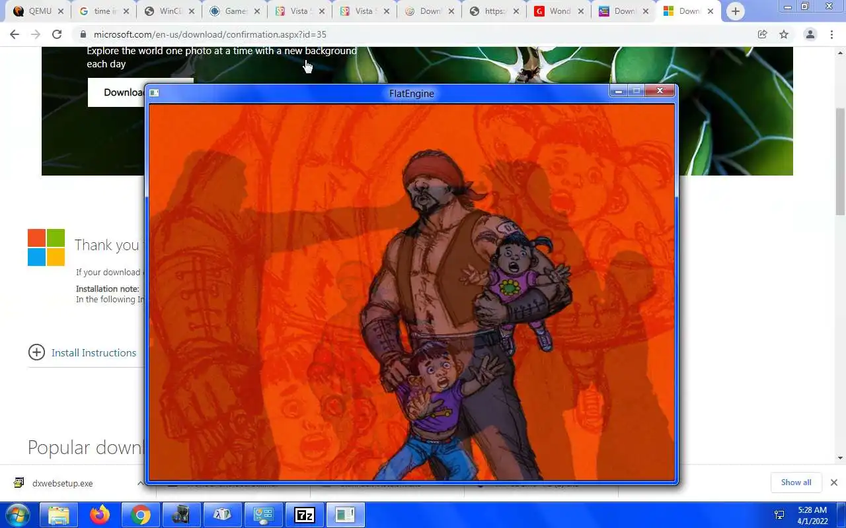Open Chrome's three-dot menu
The height and width of the screenshot is (528, 846).
click(x=831, y=34)
